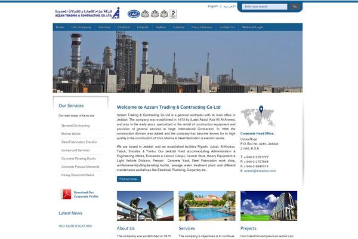Image resolution: width=358 pixels, height=239 pixels.
Task: Click the Corporate Head Office label
Action: pyautogui.click(x=257, y=134)
